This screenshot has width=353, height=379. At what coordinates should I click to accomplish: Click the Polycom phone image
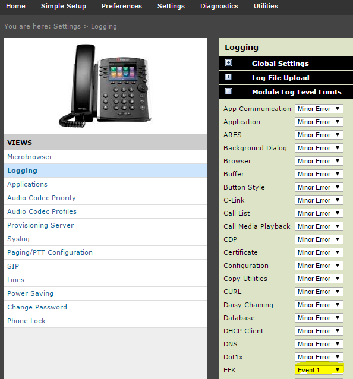coord(104,86)
